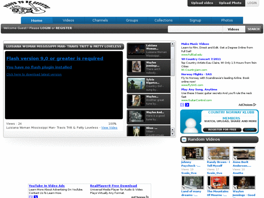The width and height of the screenshot is (264, 198).
Task: Click the lower scroll-down arrow of the playlist
Action: pos(172,134)
